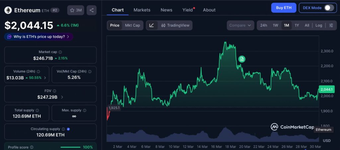Click the verified badge next to Circulating supply

click(68, 129)
